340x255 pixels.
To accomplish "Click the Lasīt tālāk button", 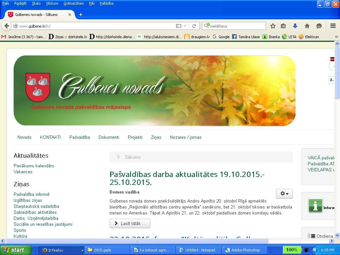I will pos(130,223).
